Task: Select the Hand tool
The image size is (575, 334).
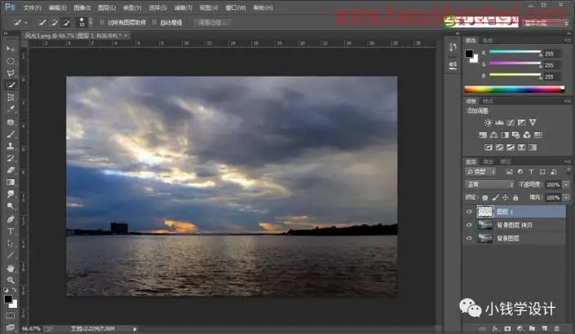Action: [x=11, y=269]
